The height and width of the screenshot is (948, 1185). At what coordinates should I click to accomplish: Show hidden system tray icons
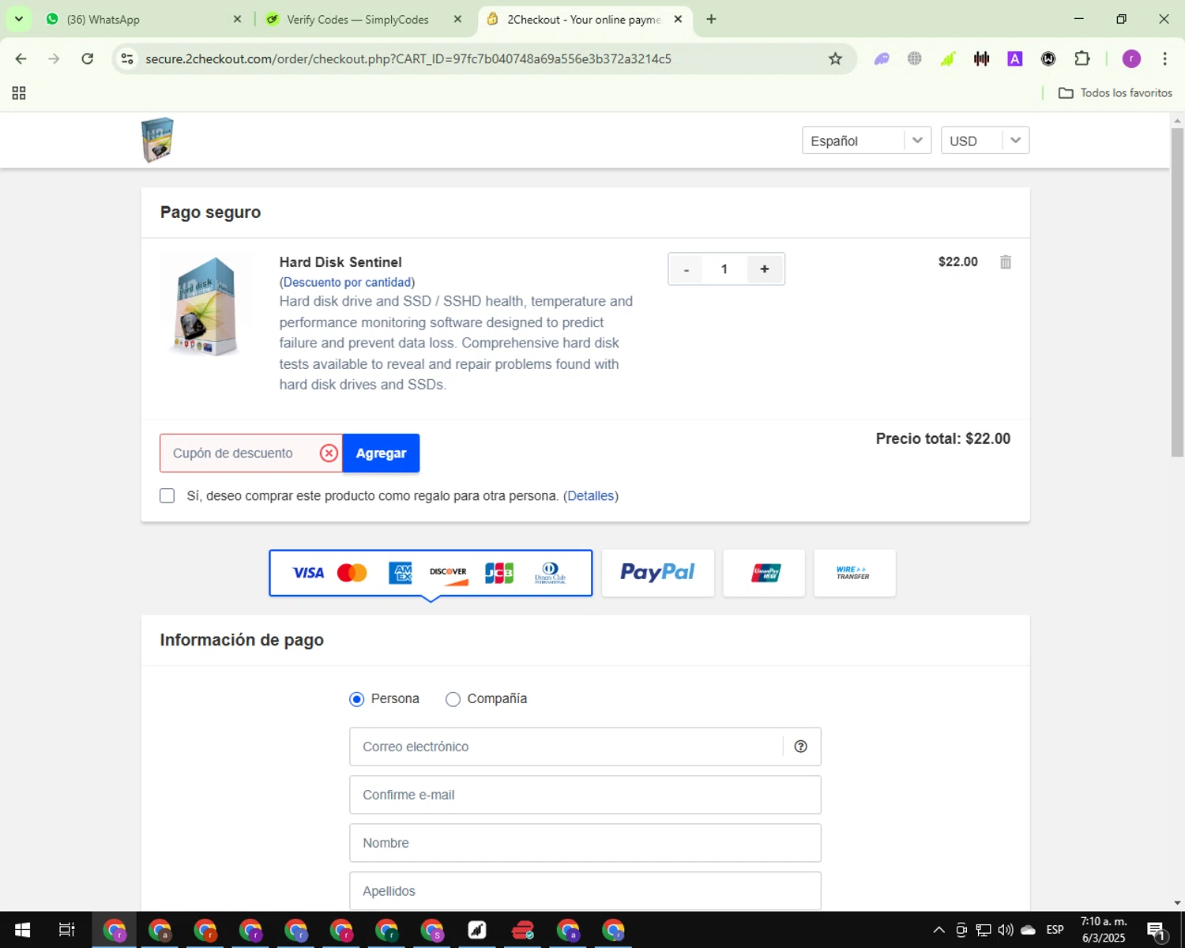click(x=939, y=930)
